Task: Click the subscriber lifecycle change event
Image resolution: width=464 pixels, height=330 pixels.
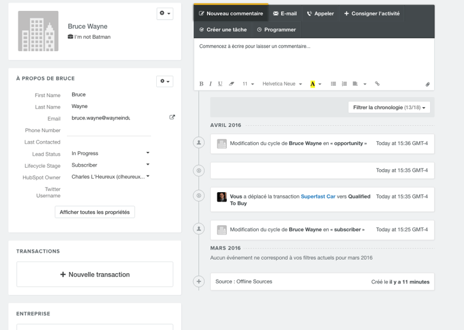Action: click(x=323, y=230)
